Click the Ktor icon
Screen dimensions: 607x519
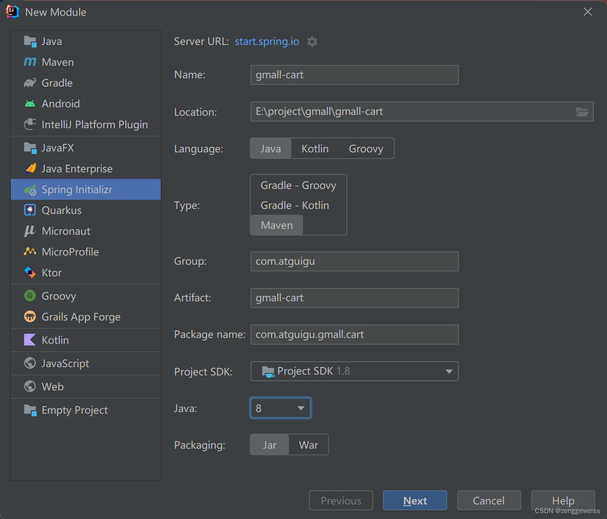click(x=30, y=273)
